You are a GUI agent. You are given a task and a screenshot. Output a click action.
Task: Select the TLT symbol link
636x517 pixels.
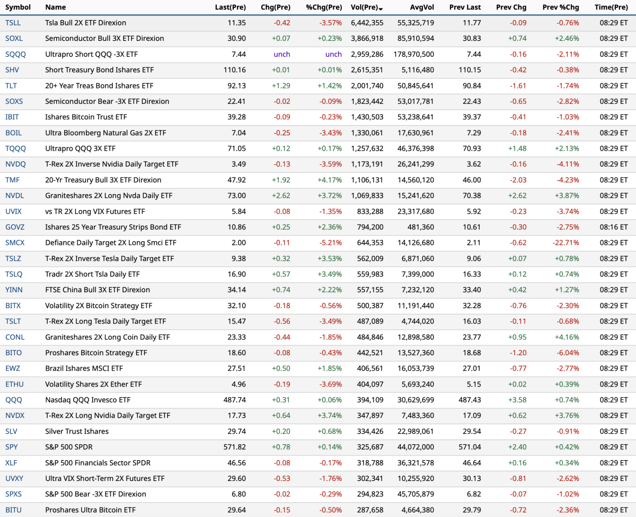point(11,85)
